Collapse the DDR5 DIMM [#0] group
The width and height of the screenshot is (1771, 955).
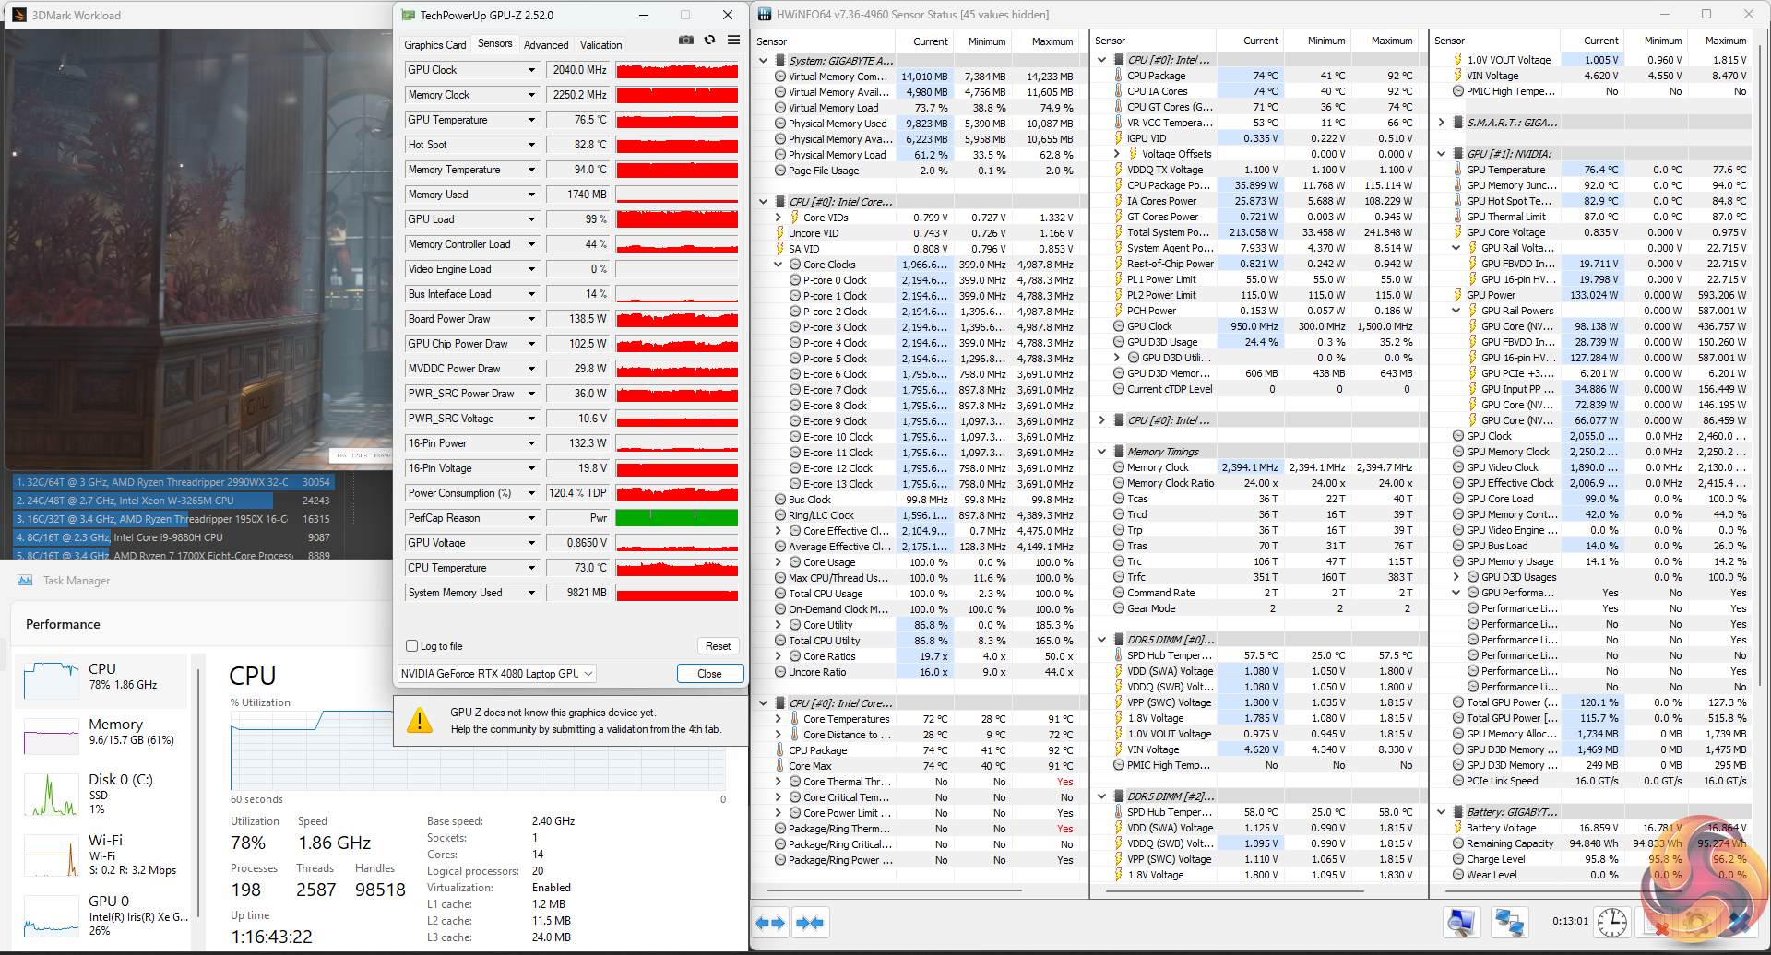(1101, 640)
